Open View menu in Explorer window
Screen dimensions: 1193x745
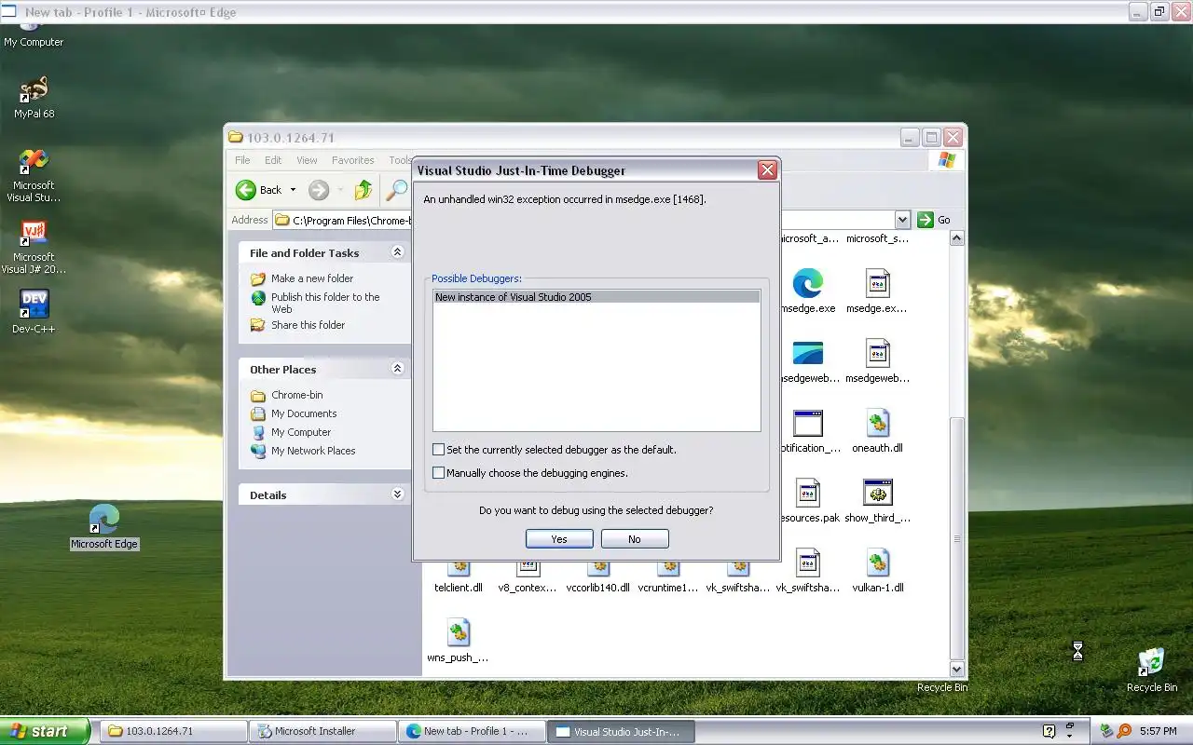click(307, 160)
